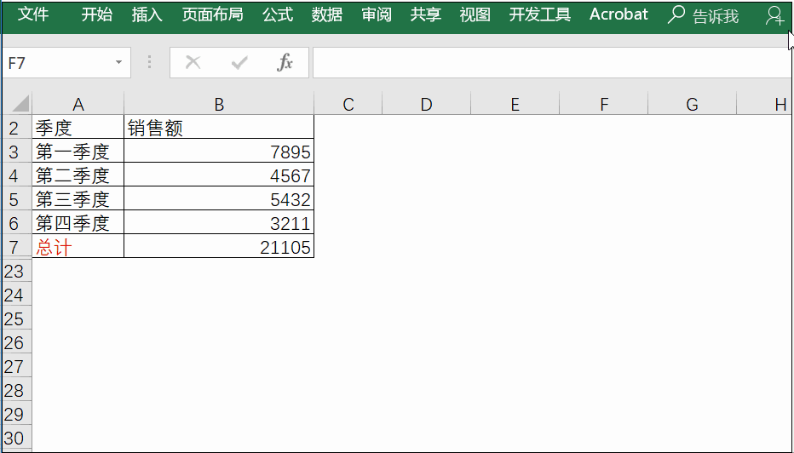
Task: Select the total cell showing 21105
Action: point(219,246)
